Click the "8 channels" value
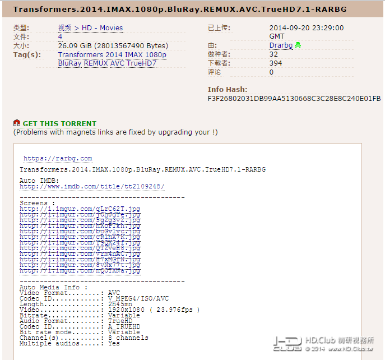The height and width of the screenshot is (360, 385). pyautogui.click(x=128, y=338)
